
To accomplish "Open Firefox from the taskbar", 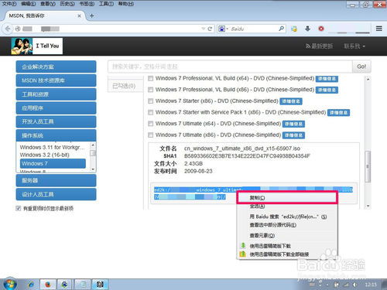I will (x=47, y=285).
